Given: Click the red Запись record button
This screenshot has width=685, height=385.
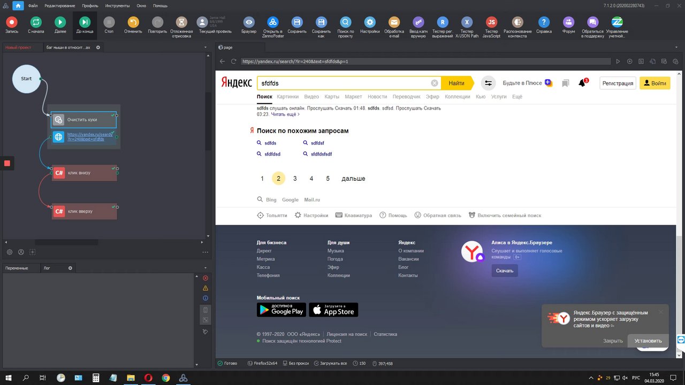Looking at the screenshot, I should 11,22.
